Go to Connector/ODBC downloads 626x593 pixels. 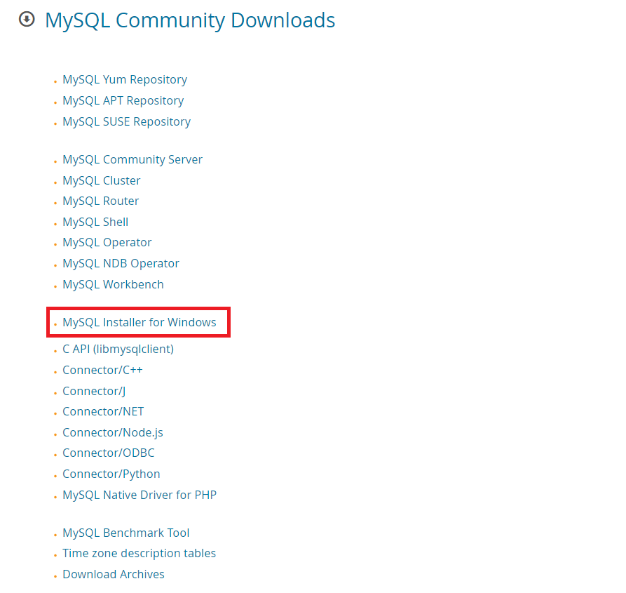[x=109, y=453]
